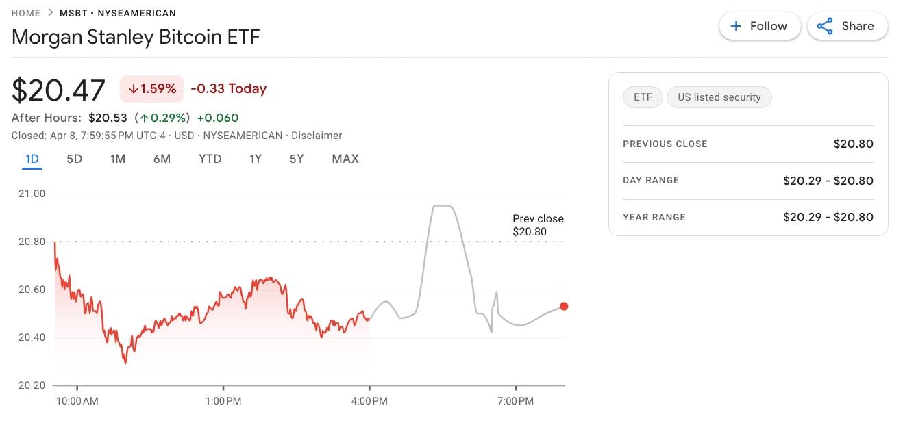Click the Share icon
This screenshot has width=903, height=423.
(x=824, y=25)
